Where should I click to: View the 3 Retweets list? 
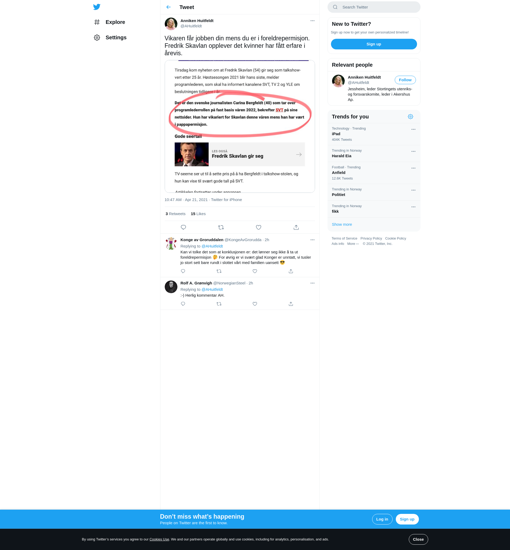pyautogui.click(x=175, y=214)
